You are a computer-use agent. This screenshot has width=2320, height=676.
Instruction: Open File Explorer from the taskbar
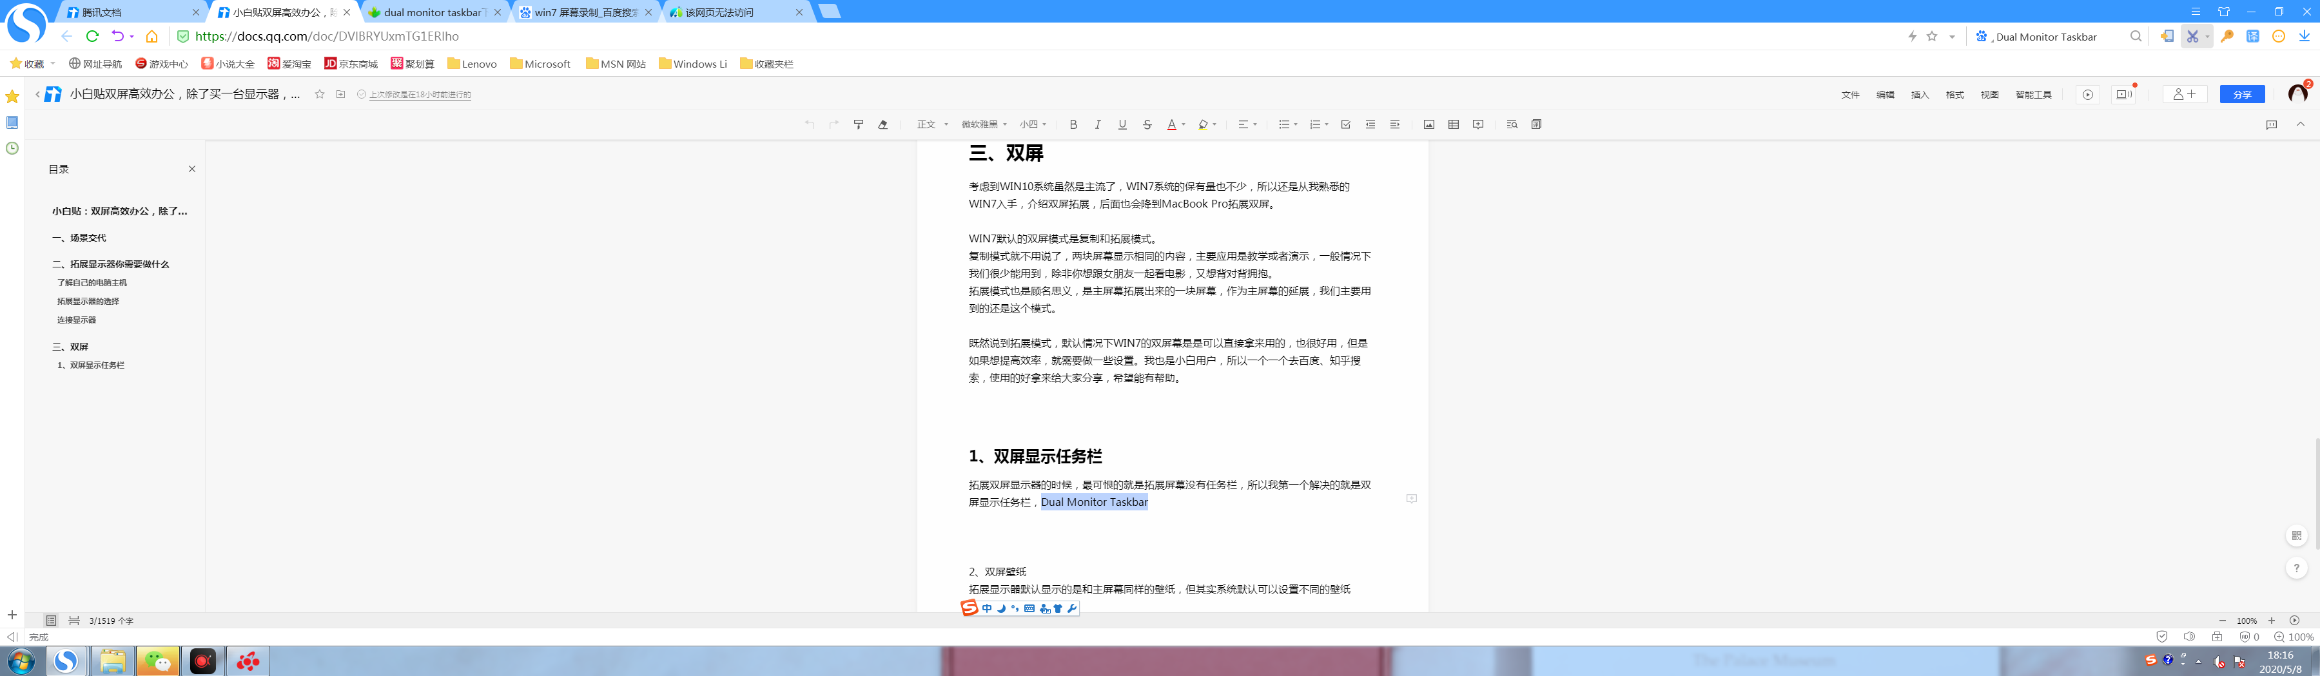113,662
